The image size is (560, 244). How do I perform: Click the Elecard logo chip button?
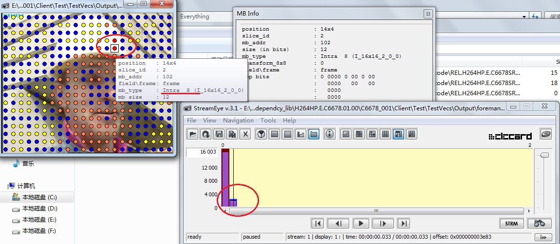coord(545,134)
